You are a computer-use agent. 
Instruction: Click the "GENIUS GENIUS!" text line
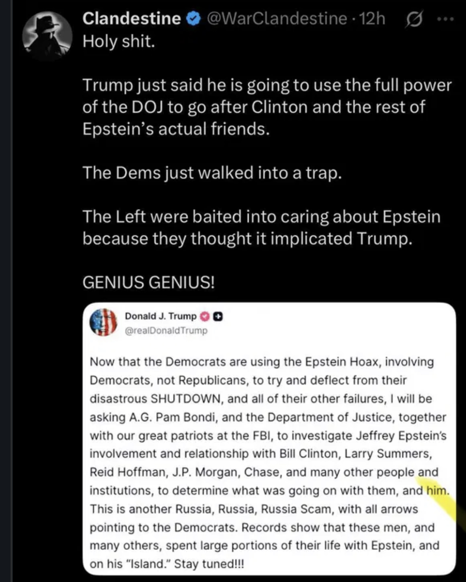pos(148,282)
